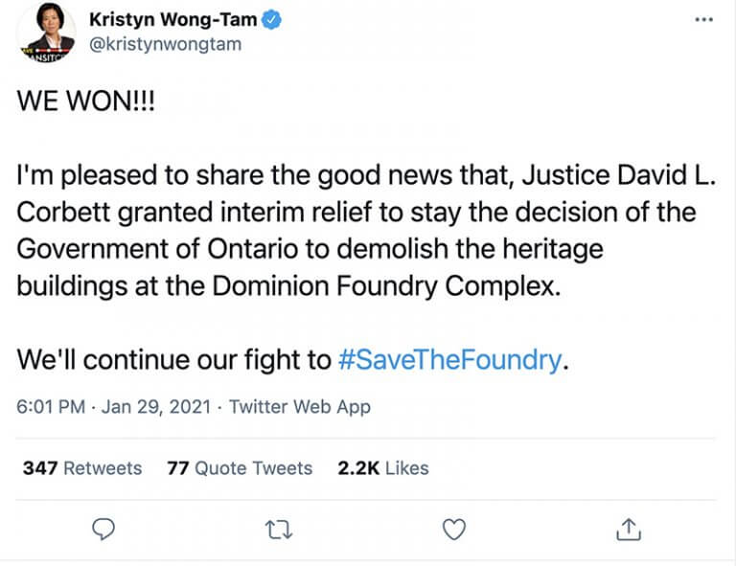Retweet using the arrows icon

[x=279, y=528]
